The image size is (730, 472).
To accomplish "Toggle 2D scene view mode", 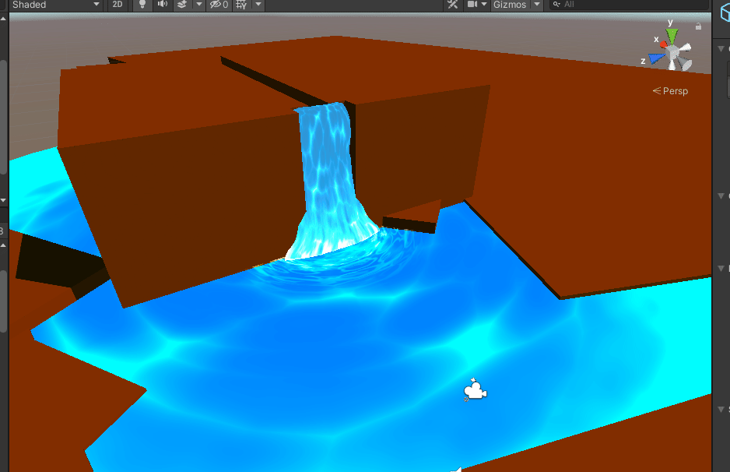I will [x=118, y=5].
